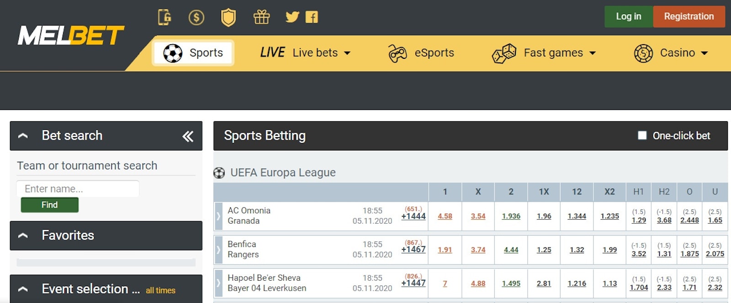Click the MELBET logo
Viewport: 731px width, 303px height.
(x=71, y=36)
